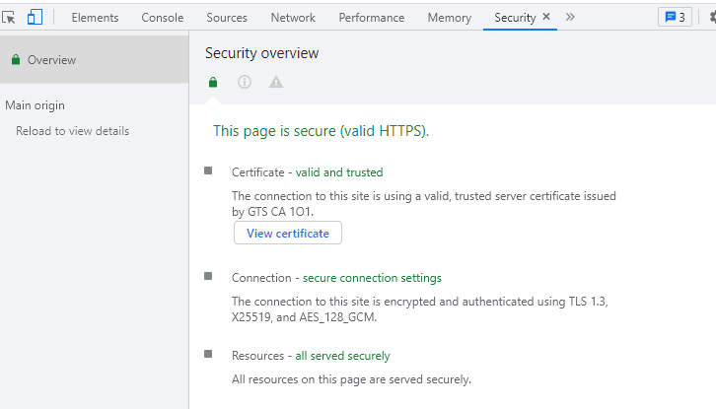This screenshot has width=716, height=409.
Task: Select Overview in the sidebar
Action: click(x=94, y=60)
